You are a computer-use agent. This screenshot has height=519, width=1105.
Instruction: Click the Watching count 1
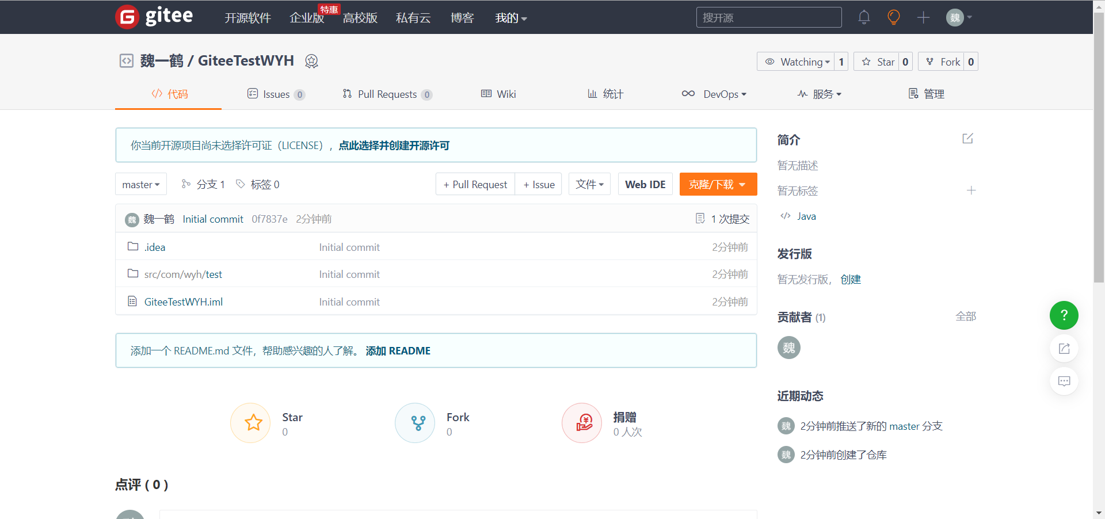(841, 62)
